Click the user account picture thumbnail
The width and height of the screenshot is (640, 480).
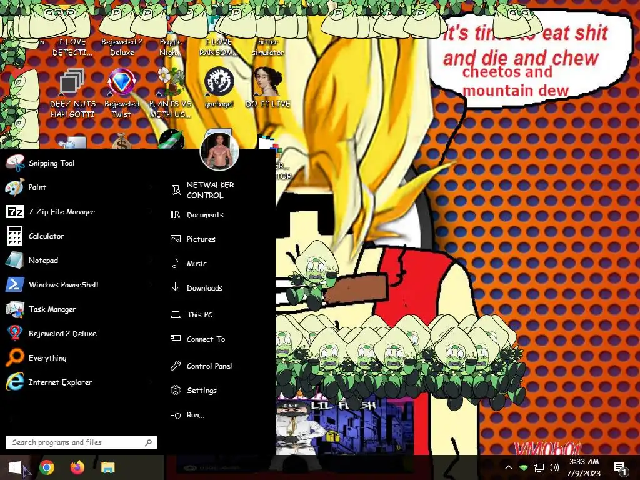tap(219, 150)
